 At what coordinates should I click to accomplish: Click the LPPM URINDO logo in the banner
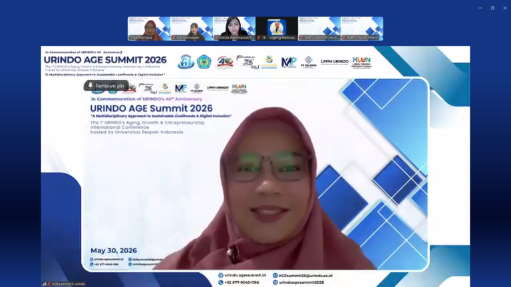335,62
